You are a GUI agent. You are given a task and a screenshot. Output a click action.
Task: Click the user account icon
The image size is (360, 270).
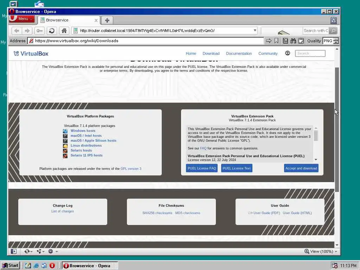tap(288, 53)
